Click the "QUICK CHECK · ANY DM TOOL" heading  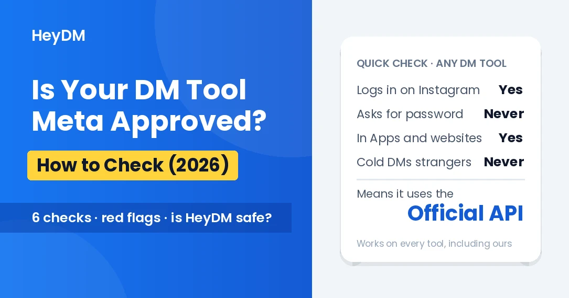coord(432,63)
